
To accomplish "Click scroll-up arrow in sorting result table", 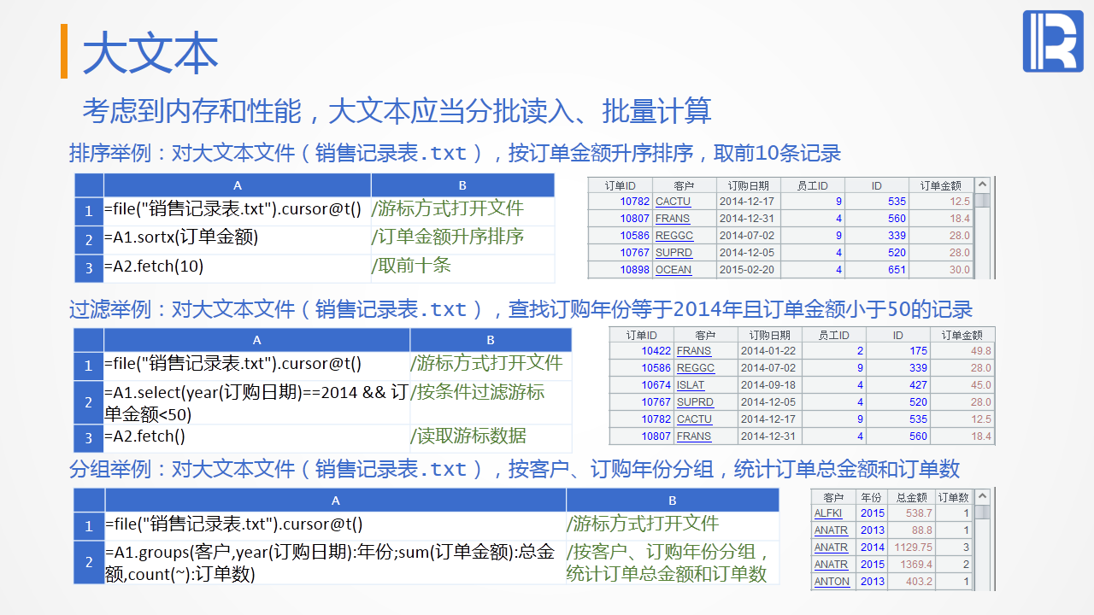I will (x=982, y=184).
